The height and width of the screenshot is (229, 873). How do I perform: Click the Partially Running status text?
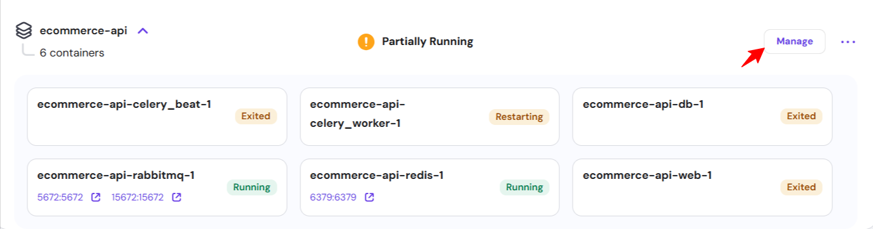(428, 42)
